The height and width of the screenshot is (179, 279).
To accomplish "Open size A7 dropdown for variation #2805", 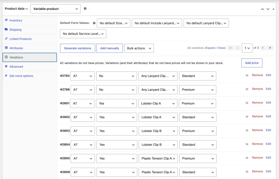I will click(83, 158).
